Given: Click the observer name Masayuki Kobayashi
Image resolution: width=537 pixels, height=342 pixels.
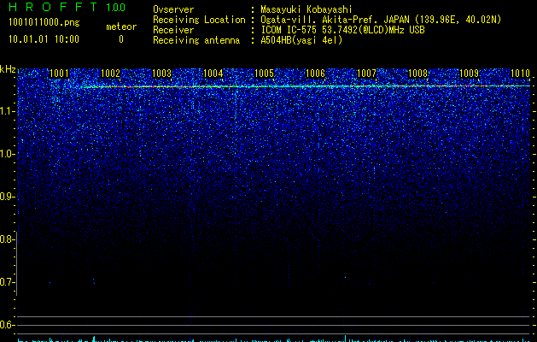Looking at the screenshot, I should pos(306,9).
